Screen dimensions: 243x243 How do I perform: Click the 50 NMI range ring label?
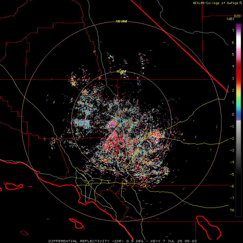pyautogui.click(x=121, y=72)
